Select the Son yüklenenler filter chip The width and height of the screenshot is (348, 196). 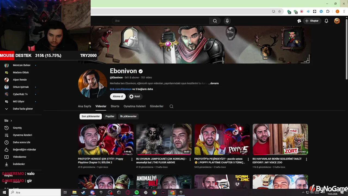click(x=91, y=116)
